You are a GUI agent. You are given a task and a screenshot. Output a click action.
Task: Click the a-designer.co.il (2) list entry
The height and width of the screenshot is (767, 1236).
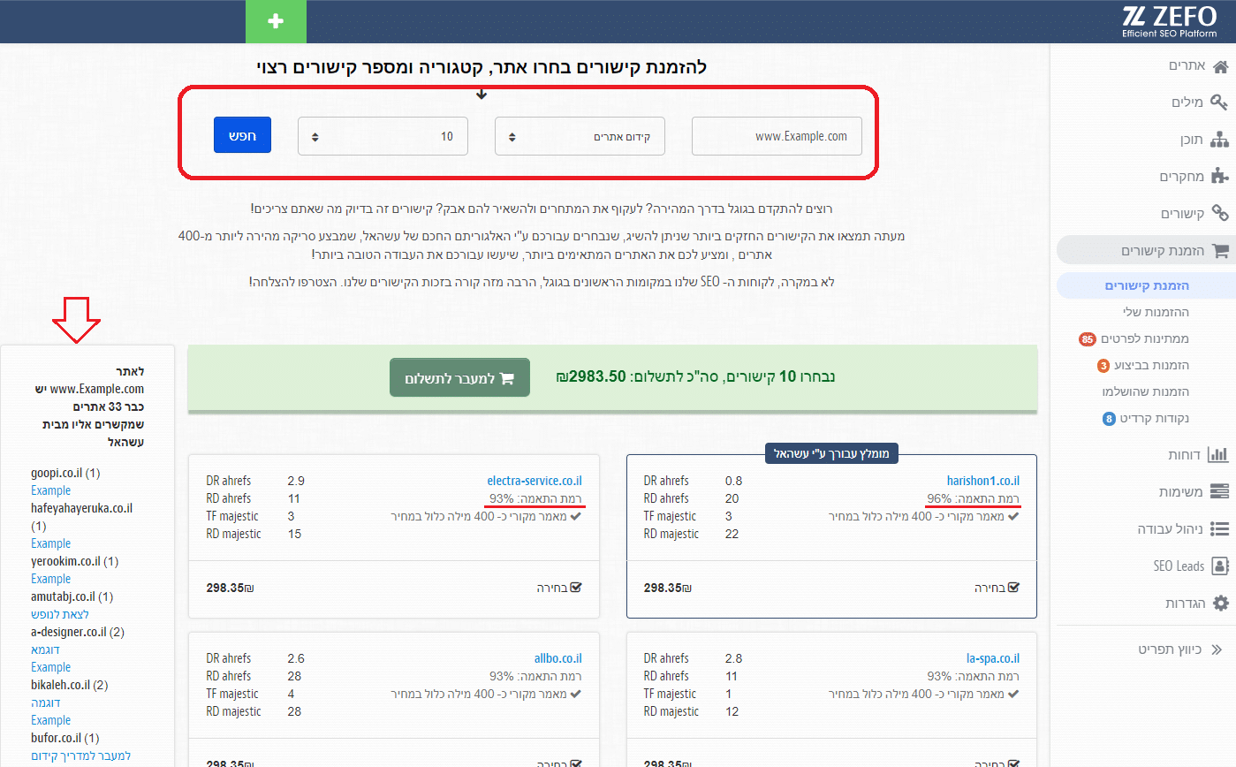pos(78,632)
